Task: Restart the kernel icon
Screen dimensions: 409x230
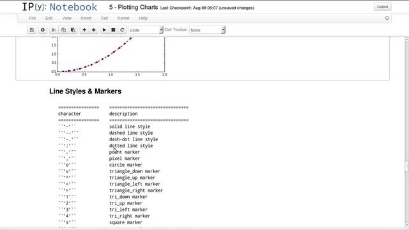Action: [122, 30]
